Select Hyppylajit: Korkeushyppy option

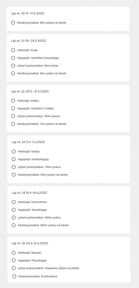14,159
